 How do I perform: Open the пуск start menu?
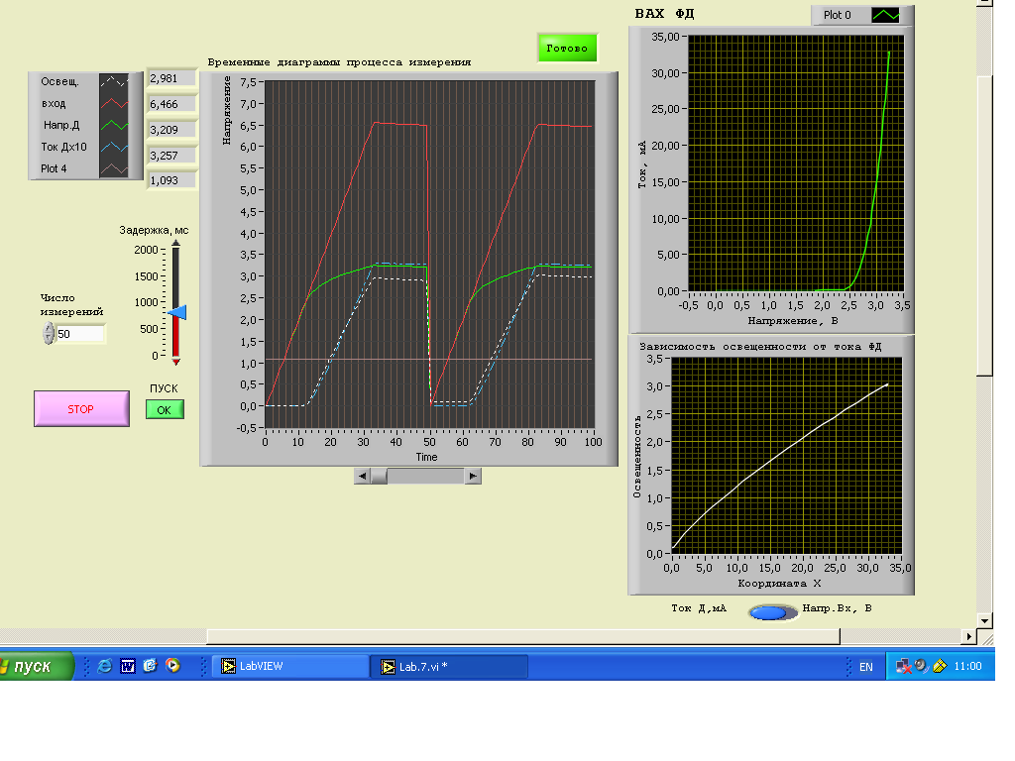tap(36, 666)
